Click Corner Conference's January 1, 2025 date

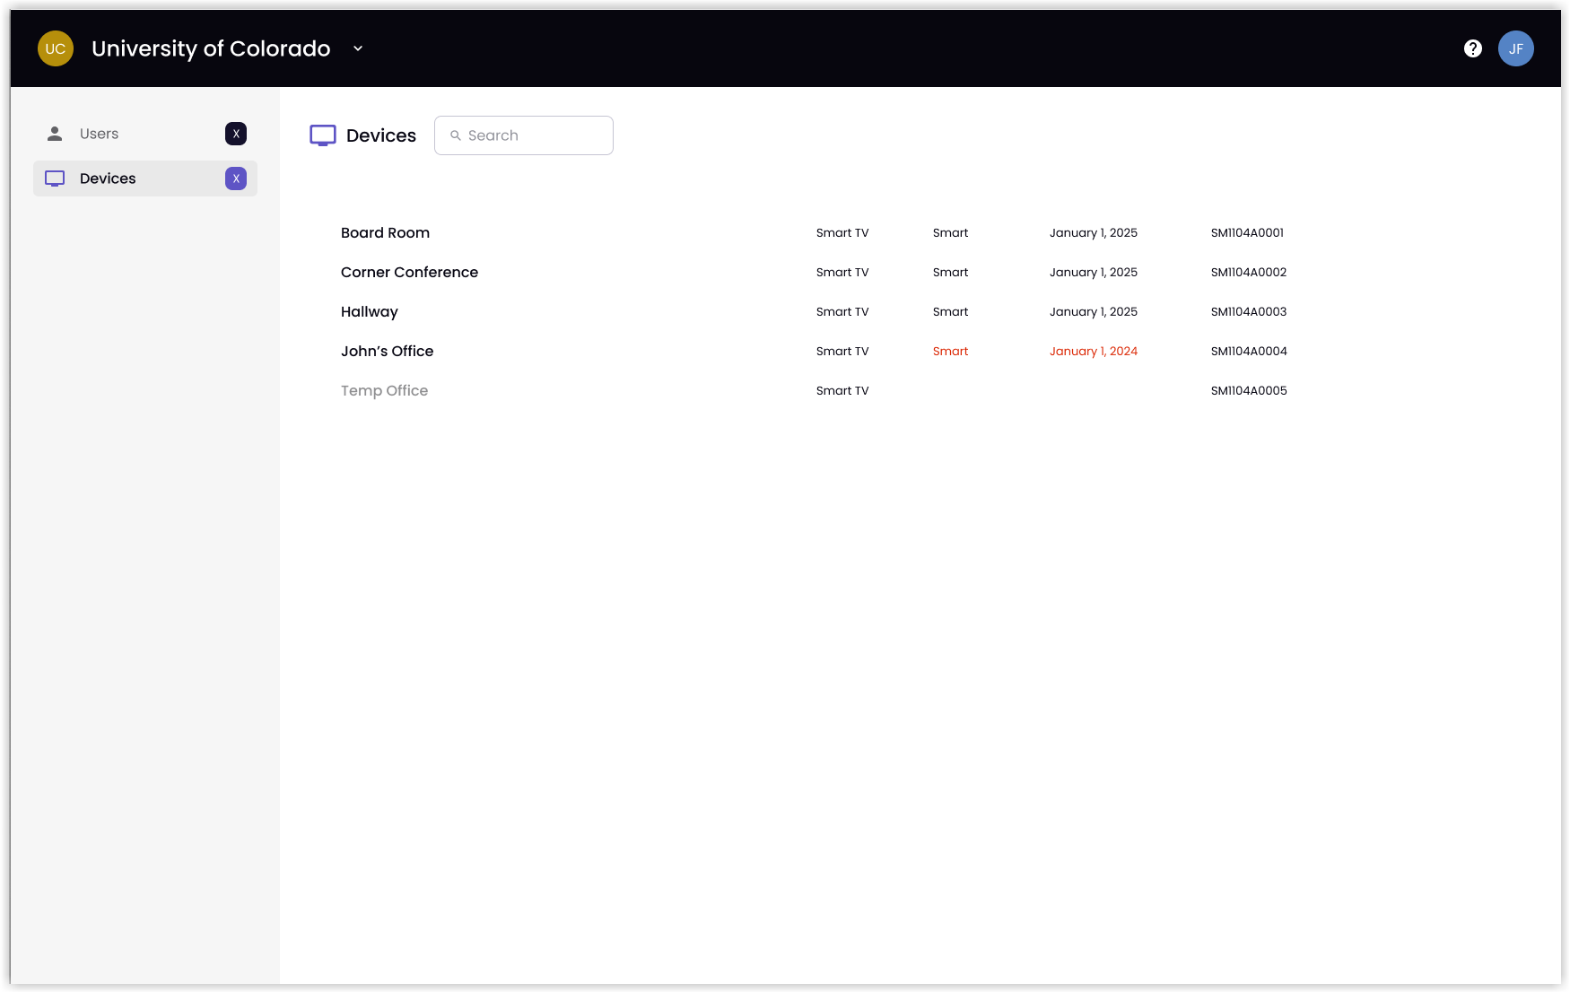tap(1094, 272)
